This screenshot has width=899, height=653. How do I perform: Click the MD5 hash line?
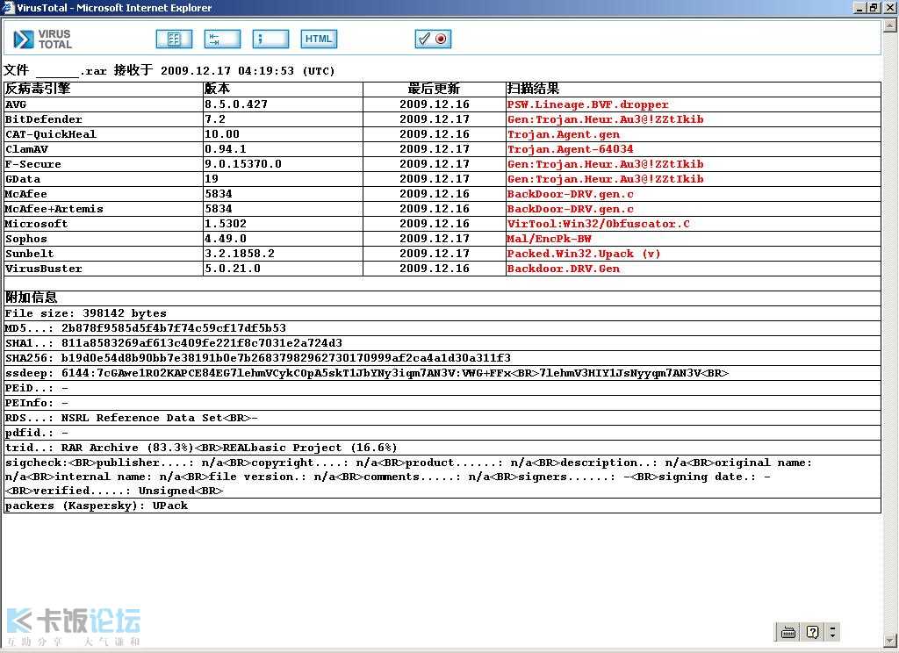(x=146, y=328)
